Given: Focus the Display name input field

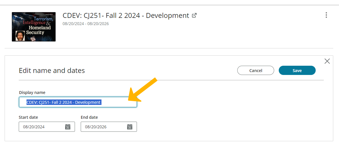Looking at the screenshot, I should point(78,102).
